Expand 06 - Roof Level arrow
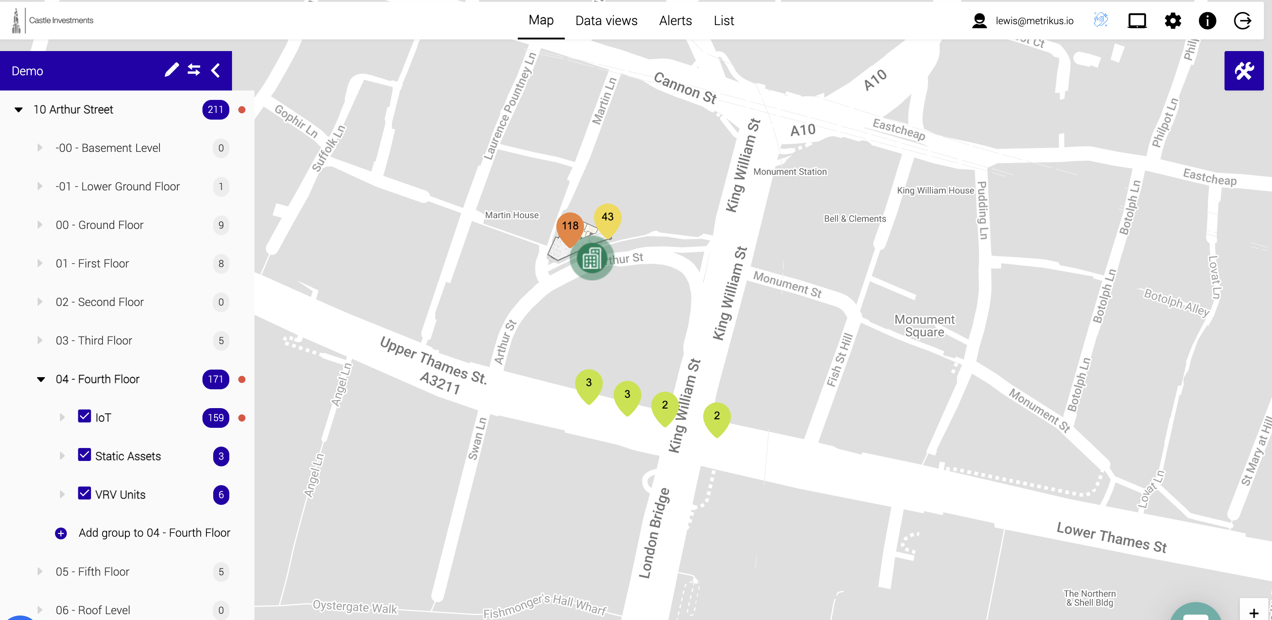 click(40, 610)
